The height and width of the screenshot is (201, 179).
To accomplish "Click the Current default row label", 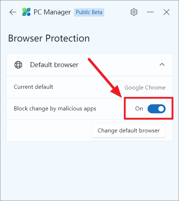I will coord(33,87).
